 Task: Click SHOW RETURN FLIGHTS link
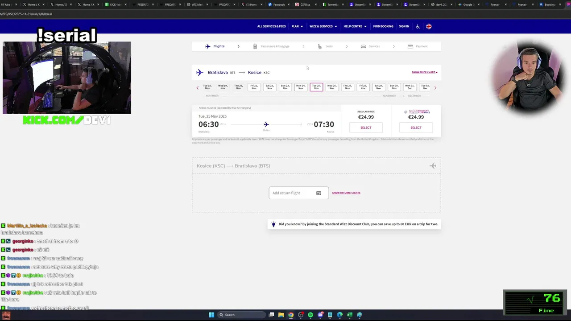pyautogui.click(x=346, y=193)
